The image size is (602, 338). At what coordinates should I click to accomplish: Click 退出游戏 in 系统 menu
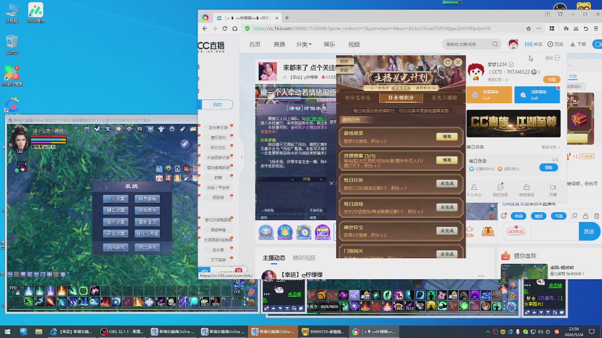coord(147,247)
